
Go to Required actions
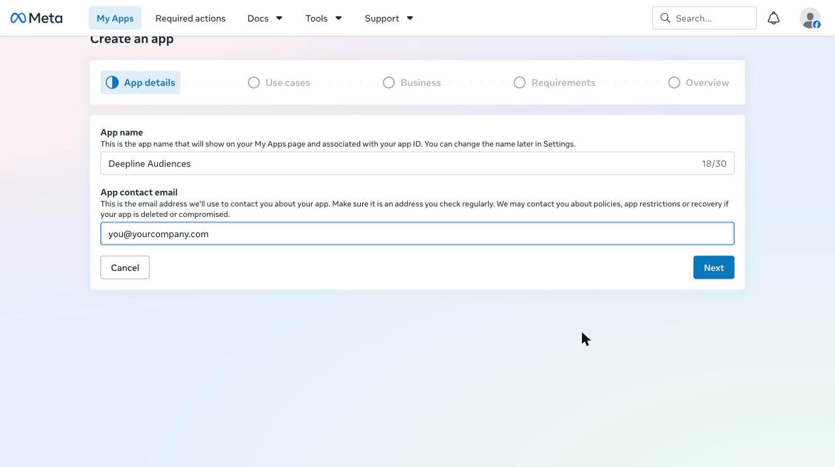[x=190, y=18]
